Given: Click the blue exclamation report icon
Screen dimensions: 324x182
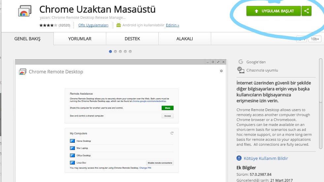Looking at the screenshot, I should tap(239, 158).
